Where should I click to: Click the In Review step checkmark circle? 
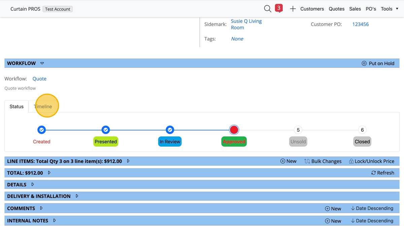coord(170,130)
